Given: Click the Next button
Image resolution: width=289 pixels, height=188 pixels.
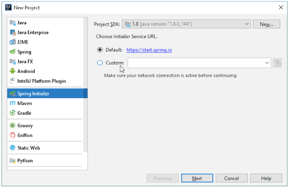Looking at the screenshot, I should pos(197,178).
